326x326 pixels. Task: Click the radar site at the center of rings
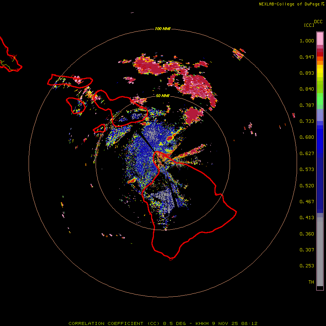[x=163, y=162]
